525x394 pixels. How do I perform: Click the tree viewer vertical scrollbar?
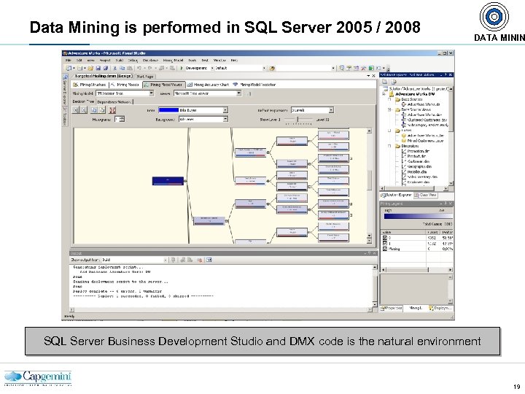(x=369, y=186)
